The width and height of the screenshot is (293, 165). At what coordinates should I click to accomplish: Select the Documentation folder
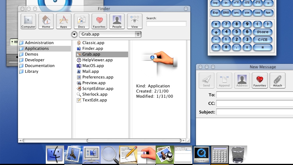[45, 66]
